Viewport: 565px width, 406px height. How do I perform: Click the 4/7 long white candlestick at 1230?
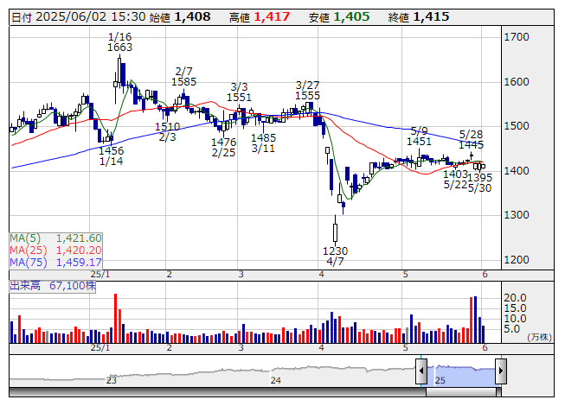tap(336, 232)
